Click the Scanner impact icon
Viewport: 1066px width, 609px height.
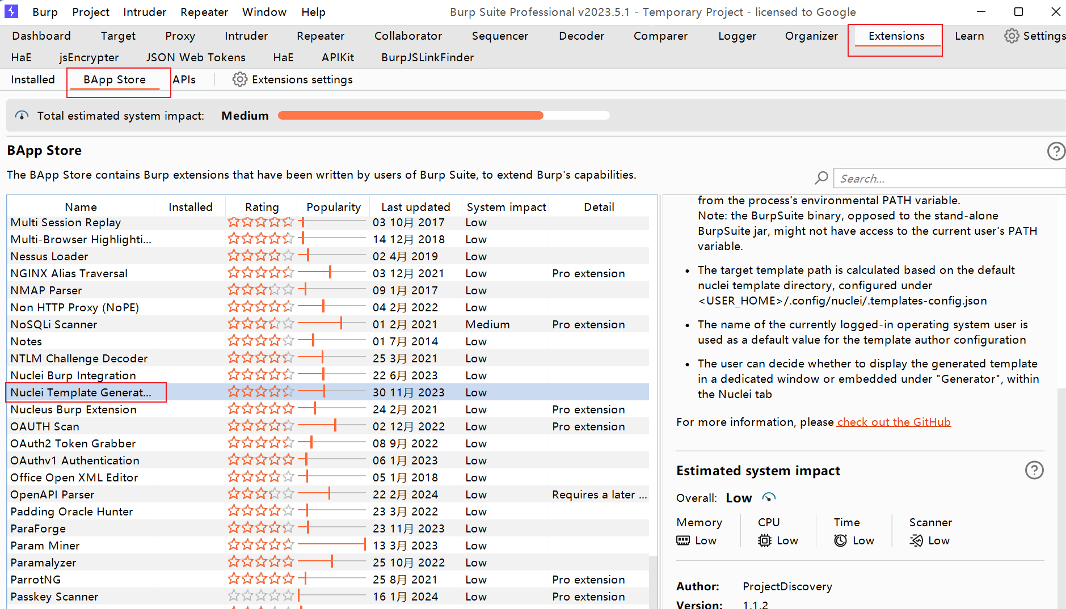[x=916, y=540]
